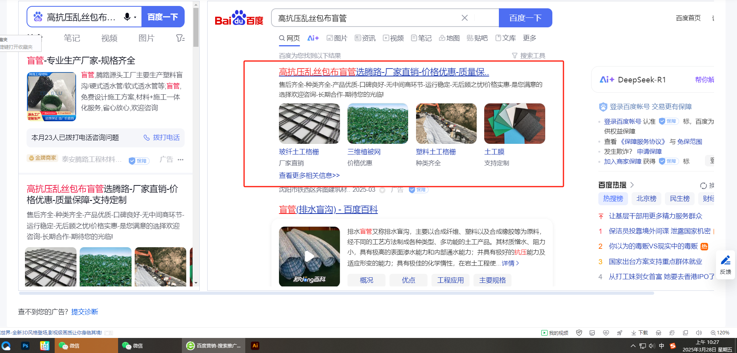Click the 百度一下 button in desktop results

[x=525, y=18]
